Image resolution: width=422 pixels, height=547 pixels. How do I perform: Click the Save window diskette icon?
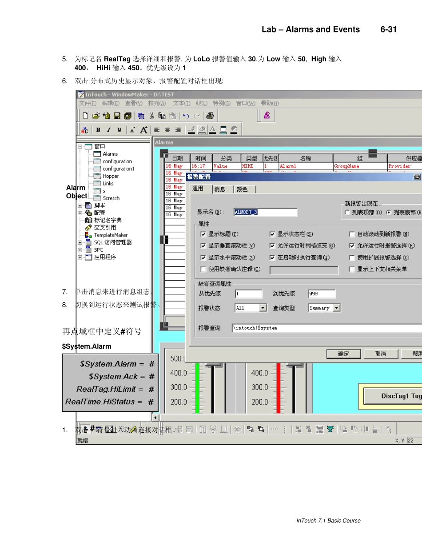coord(117,116)
